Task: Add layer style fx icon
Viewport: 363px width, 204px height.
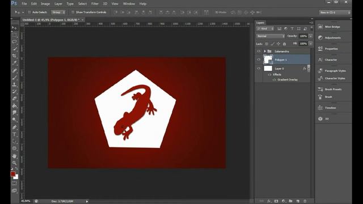Action: (x=269, y=201)
